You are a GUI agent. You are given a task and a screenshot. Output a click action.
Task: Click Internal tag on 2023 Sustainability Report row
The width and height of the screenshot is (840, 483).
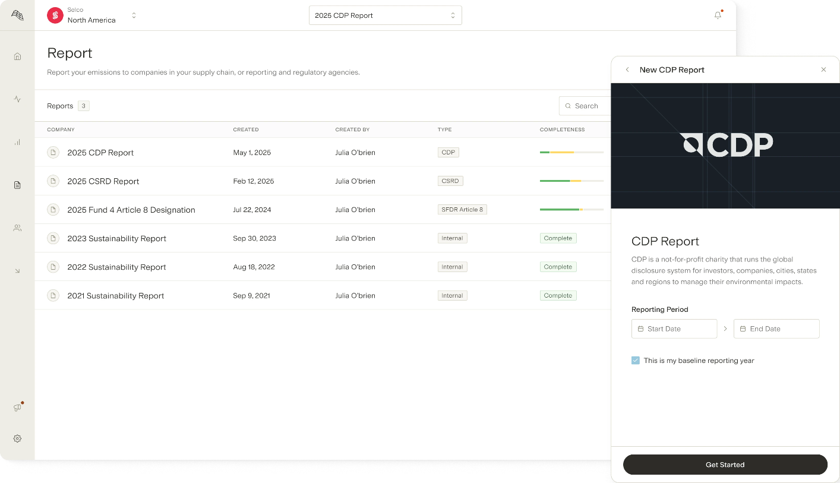click(452, 238)
